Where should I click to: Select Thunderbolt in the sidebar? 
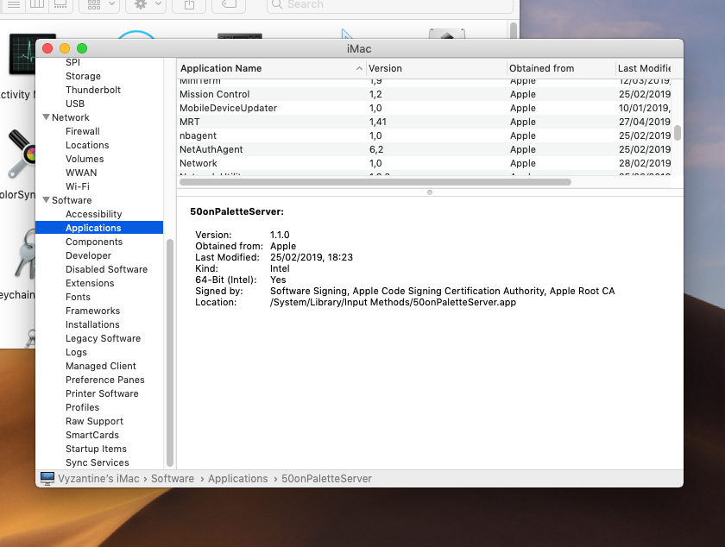93,90
